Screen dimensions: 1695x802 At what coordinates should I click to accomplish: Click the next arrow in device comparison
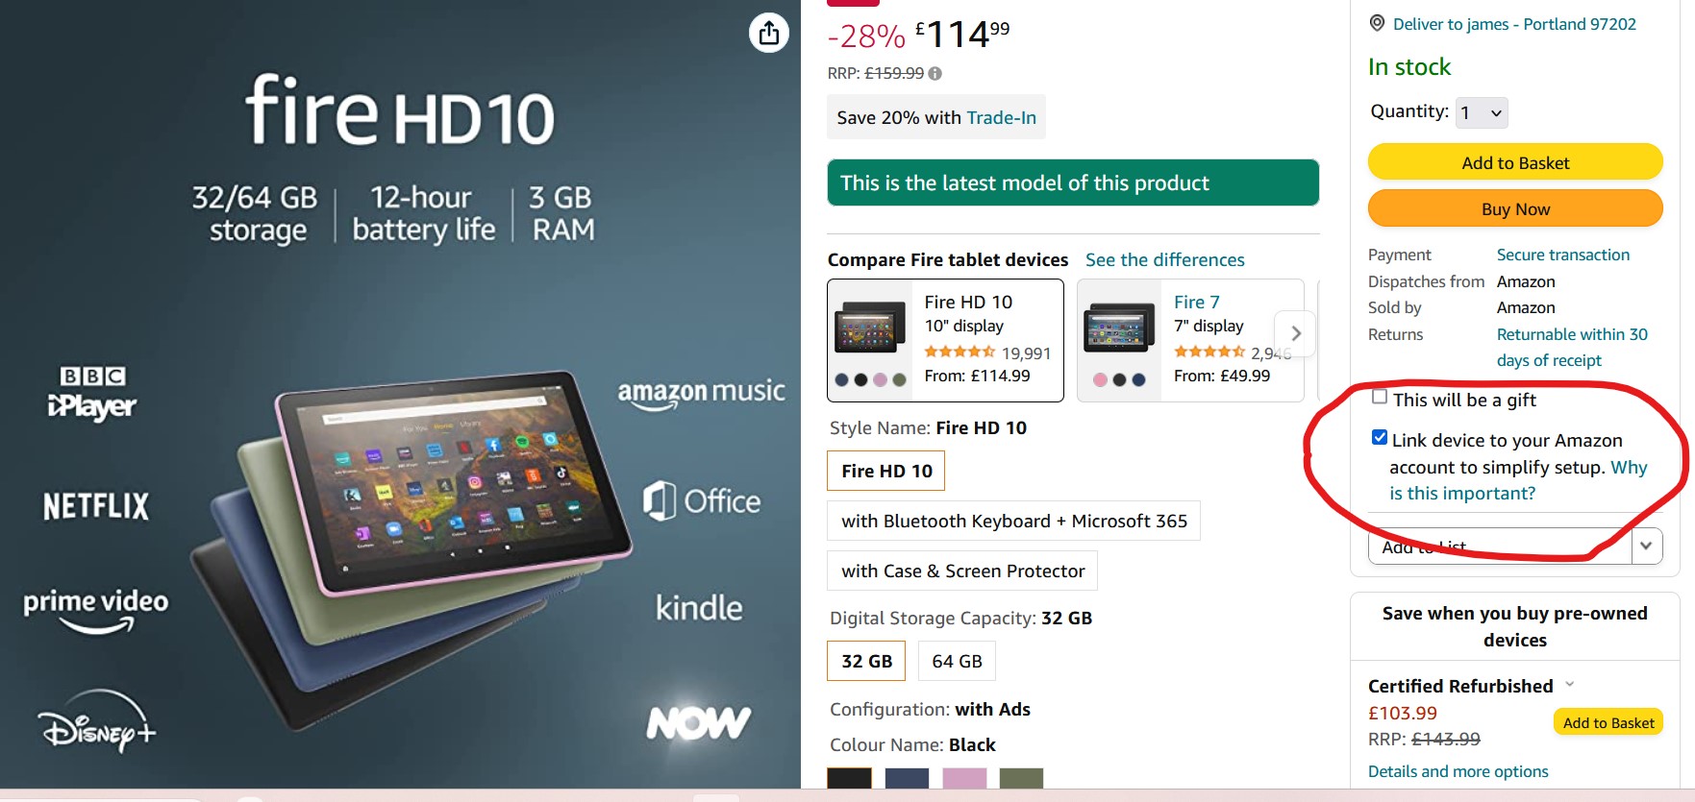pos(1296,333)
